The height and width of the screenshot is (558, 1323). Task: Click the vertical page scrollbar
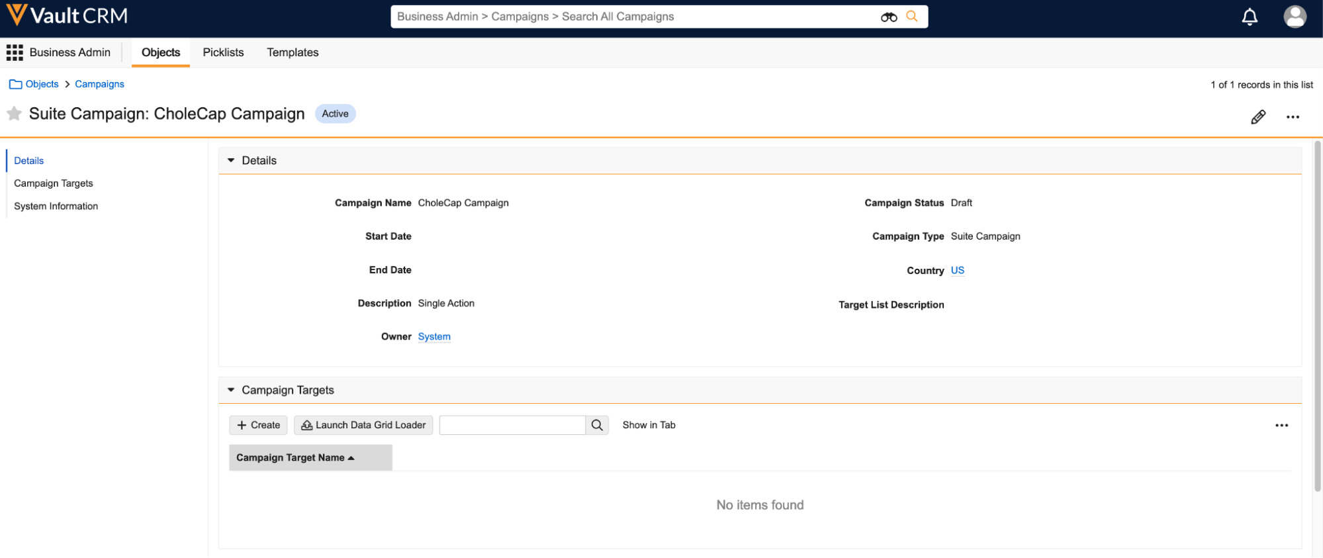pyautogui.click(x=1317, y=318)
